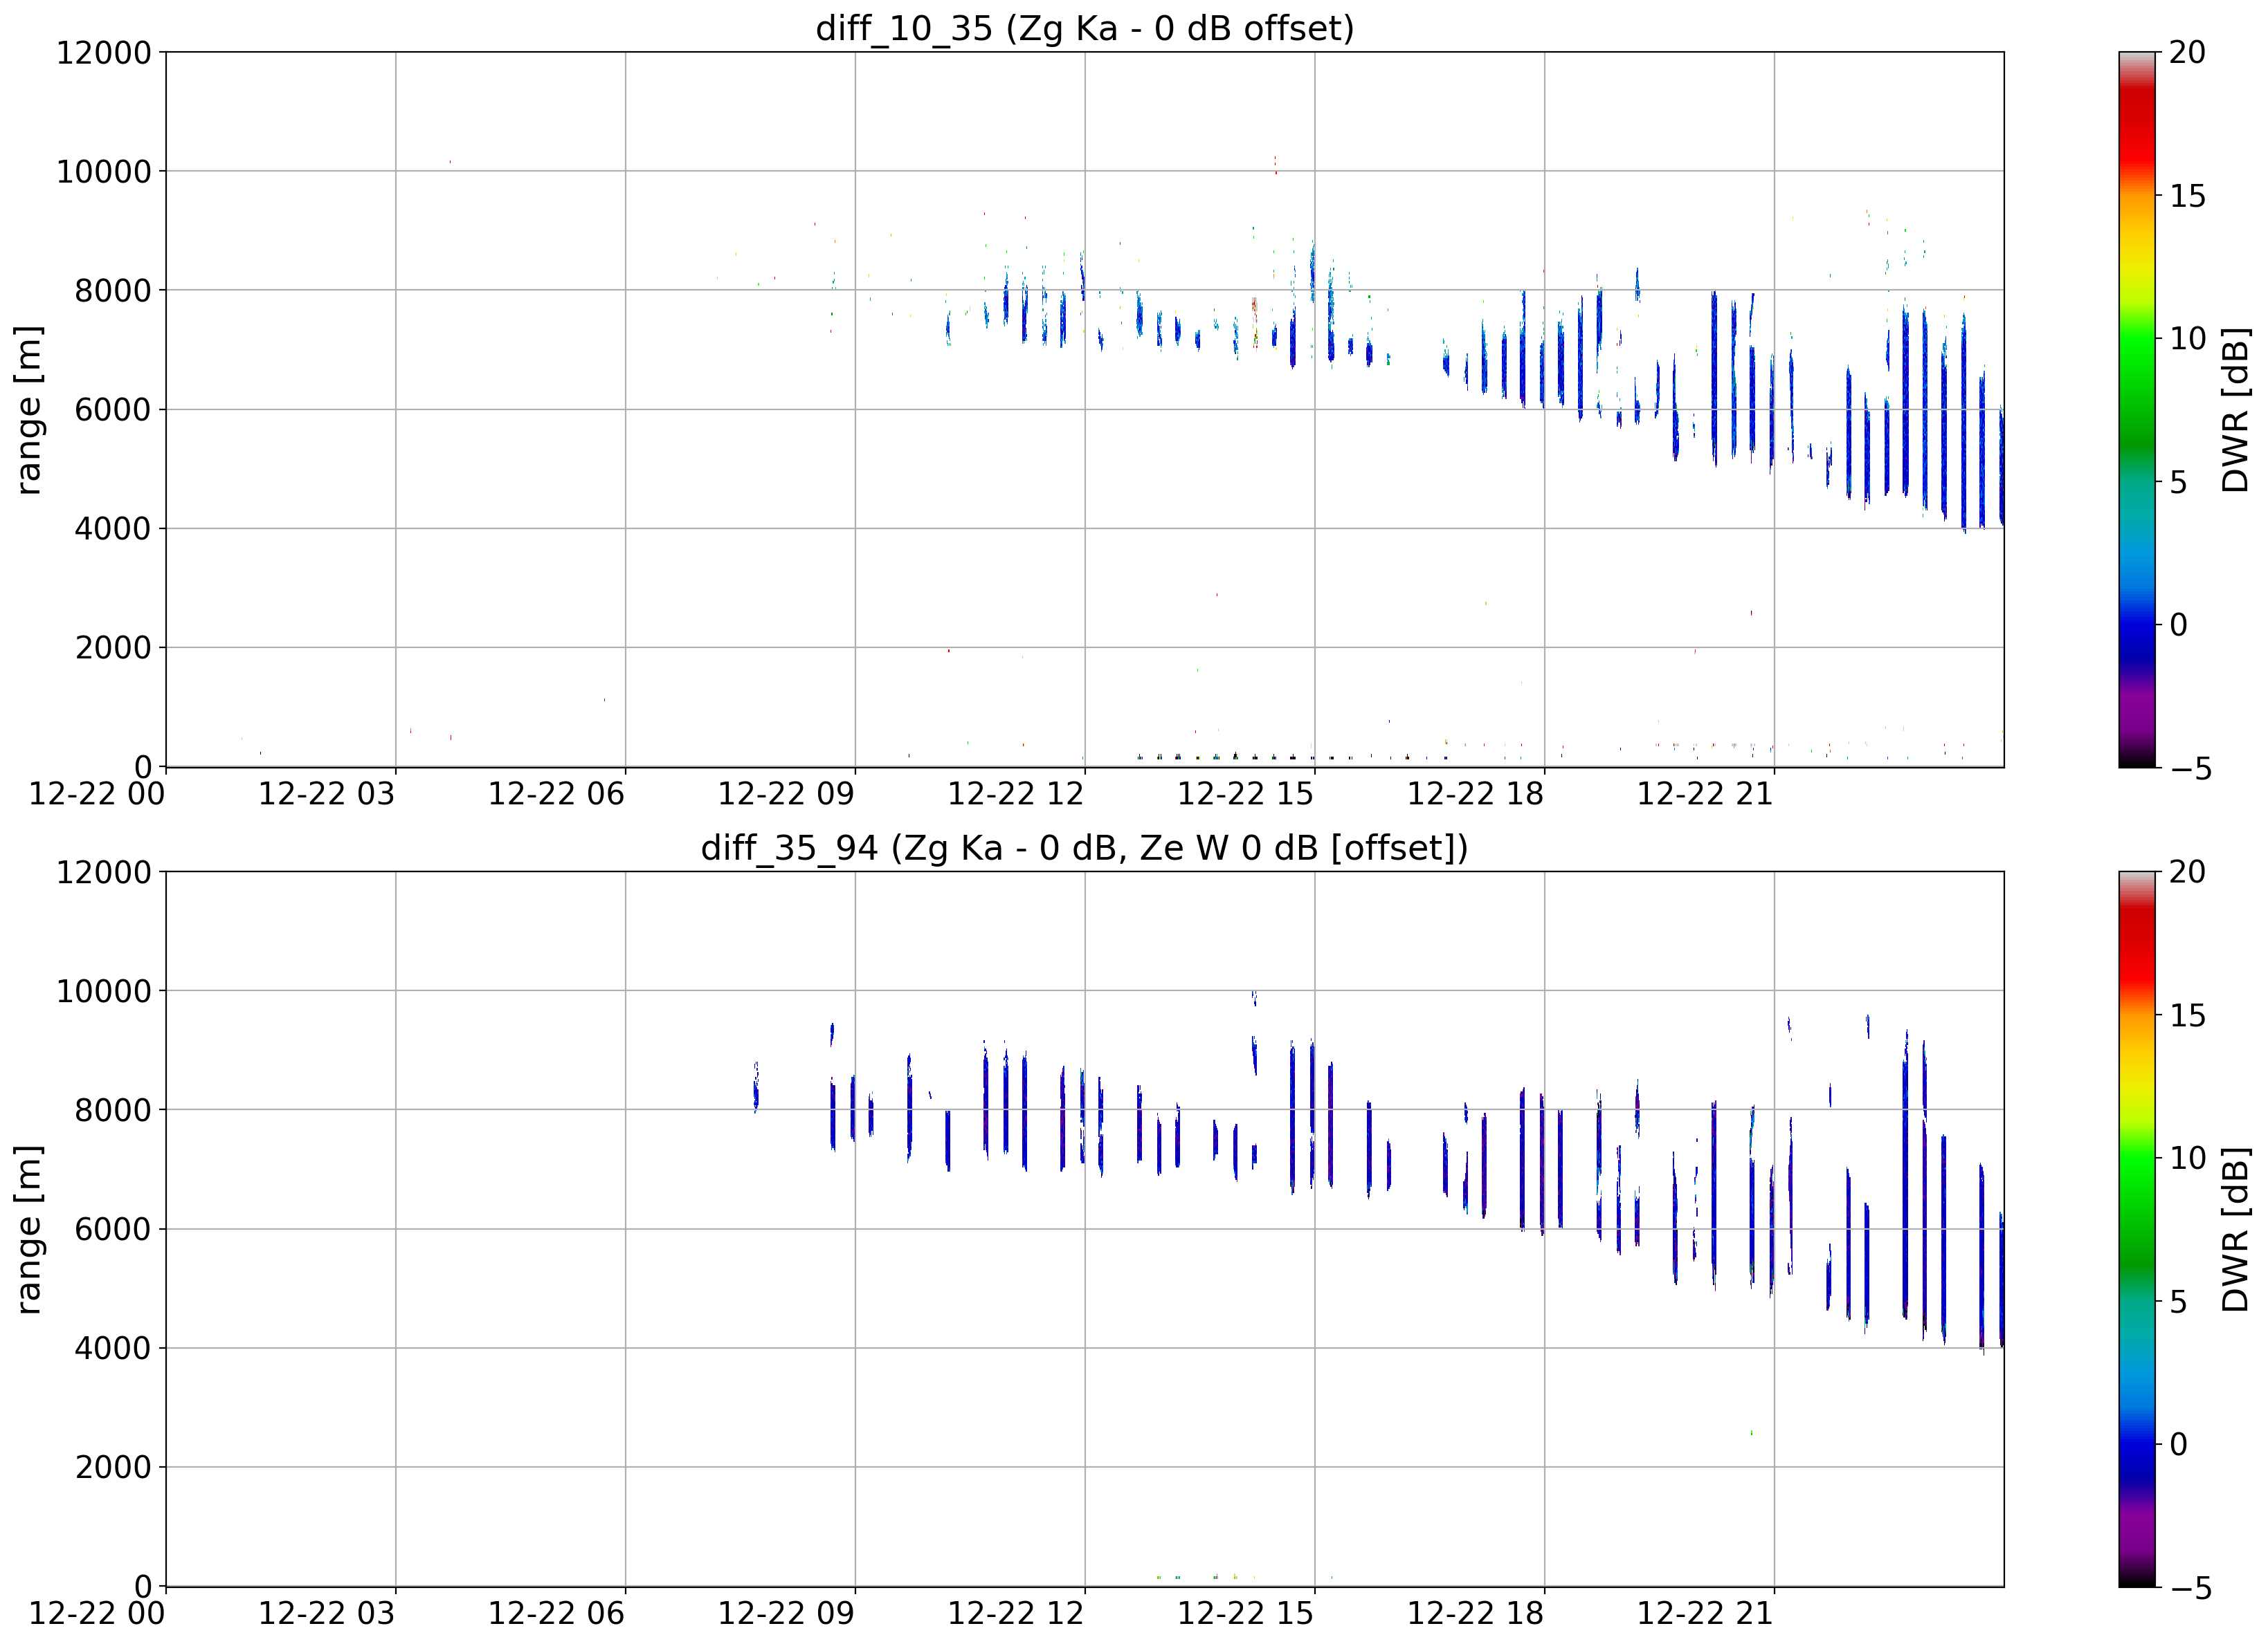
Task: Click '12-22 03' x-tick under diff_35_94 plot
Action: (x=327, y=1614)
